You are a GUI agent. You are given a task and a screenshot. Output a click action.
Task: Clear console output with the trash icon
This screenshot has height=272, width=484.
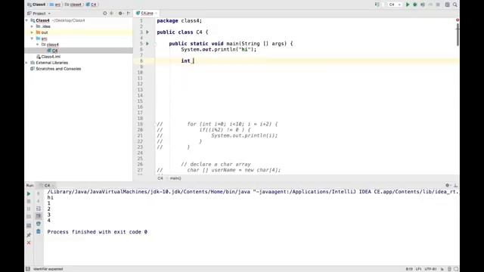coord(39,231)
